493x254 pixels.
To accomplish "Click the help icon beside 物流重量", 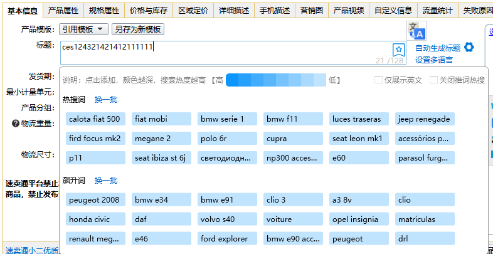I will [x=16, y=124].
